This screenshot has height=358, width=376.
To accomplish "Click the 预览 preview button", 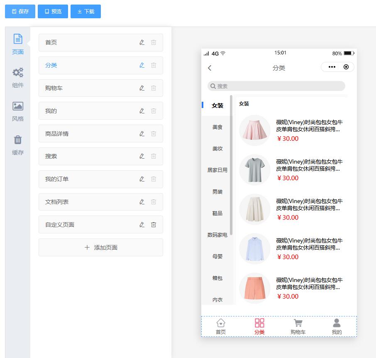I will [53, 11].
